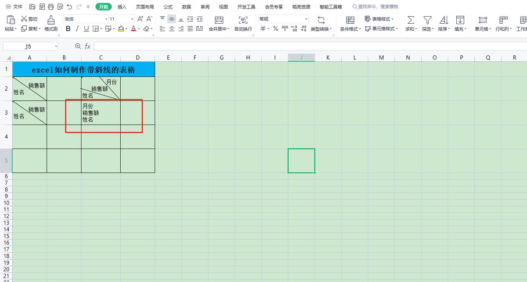Switch to the 视图 tab
The width and height of the screenshot is (527, 282).
click(x=224, y=7)
